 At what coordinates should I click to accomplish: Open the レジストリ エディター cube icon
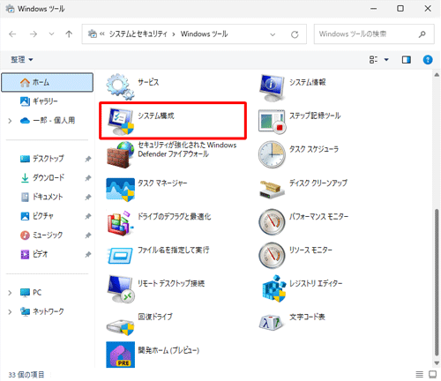click(273, 288)
